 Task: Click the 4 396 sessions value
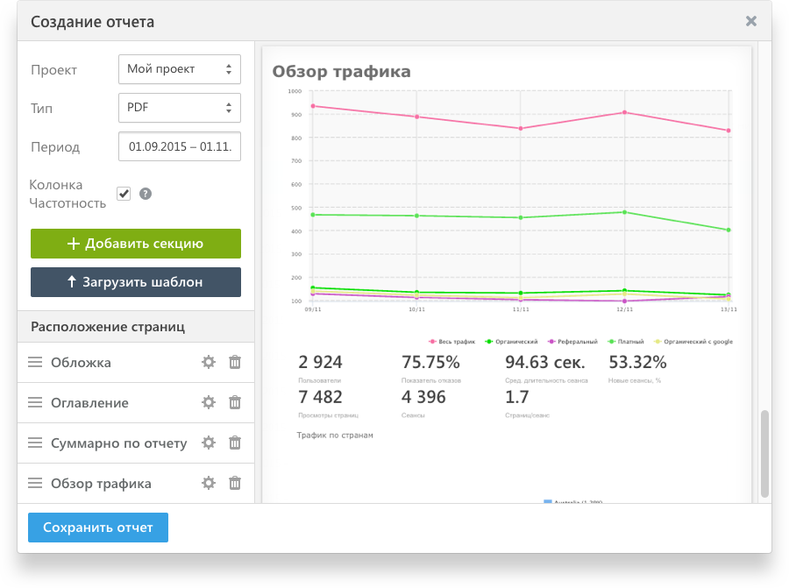[x=423, y=397]
